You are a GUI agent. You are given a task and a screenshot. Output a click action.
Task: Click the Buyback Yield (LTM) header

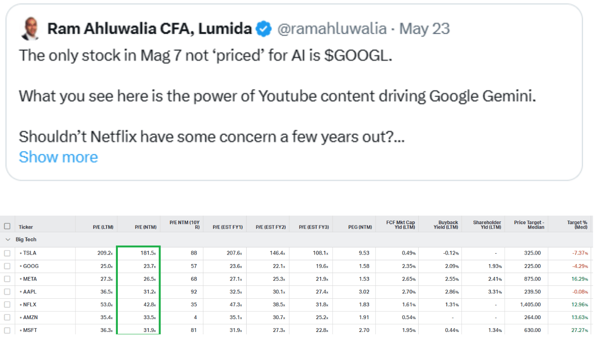pyautogui.click(x=448, y=224)
